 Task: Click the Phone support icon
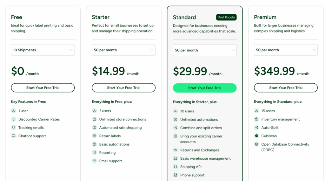(175, 175)
